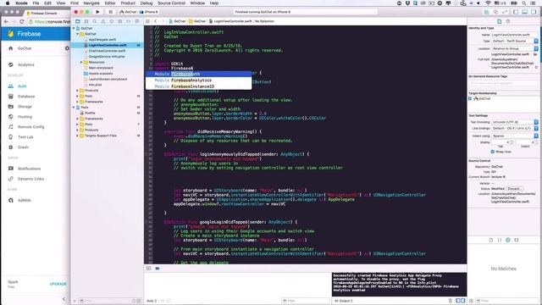
Task: Open the Debug menu
Action: [x=147, y=3]
